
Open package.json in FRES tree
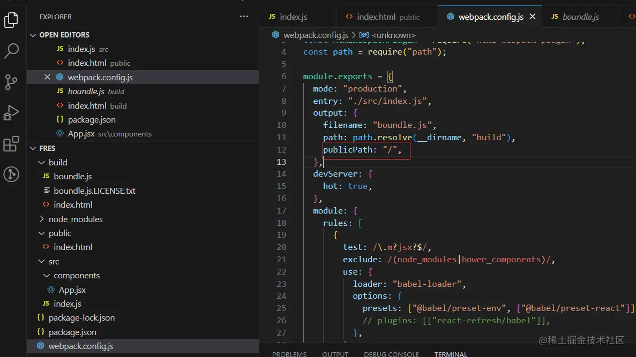143,332
